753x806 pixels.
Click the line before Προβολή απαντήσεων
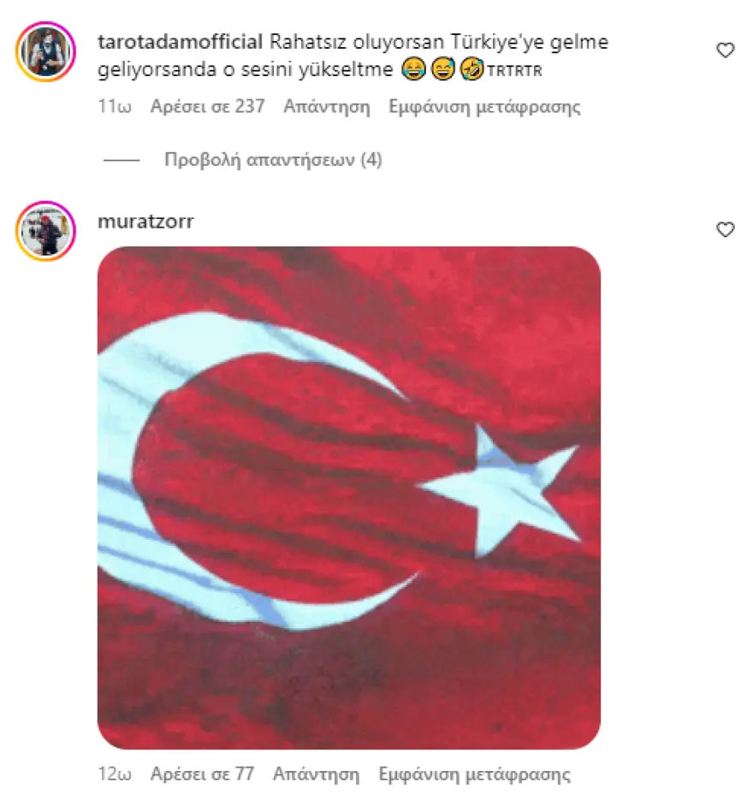(x=122, y=160)
